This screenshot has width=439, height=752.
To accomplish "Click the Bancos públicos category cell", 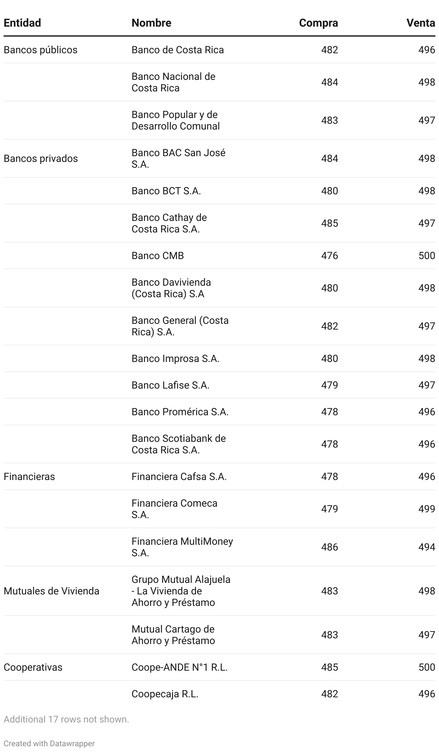I will [40, 50].
